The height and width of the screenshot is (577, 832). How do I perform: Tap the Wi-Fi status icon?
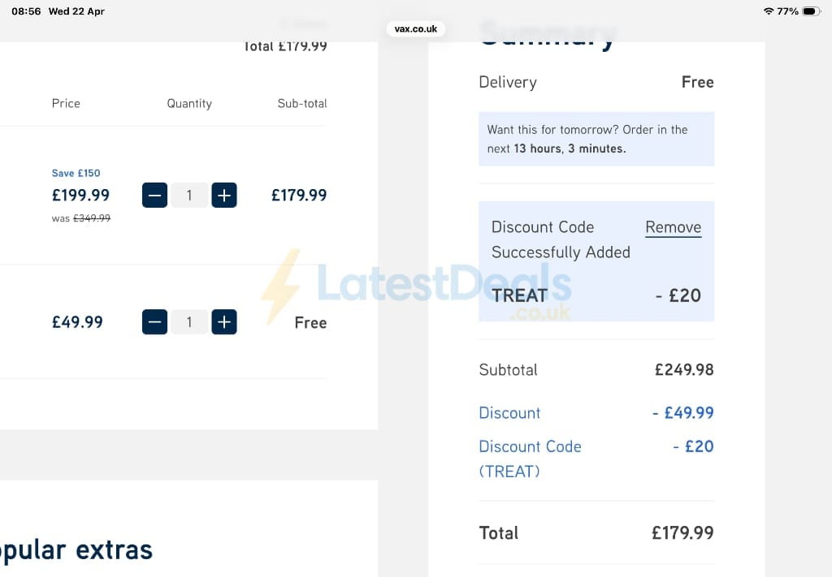769,11
